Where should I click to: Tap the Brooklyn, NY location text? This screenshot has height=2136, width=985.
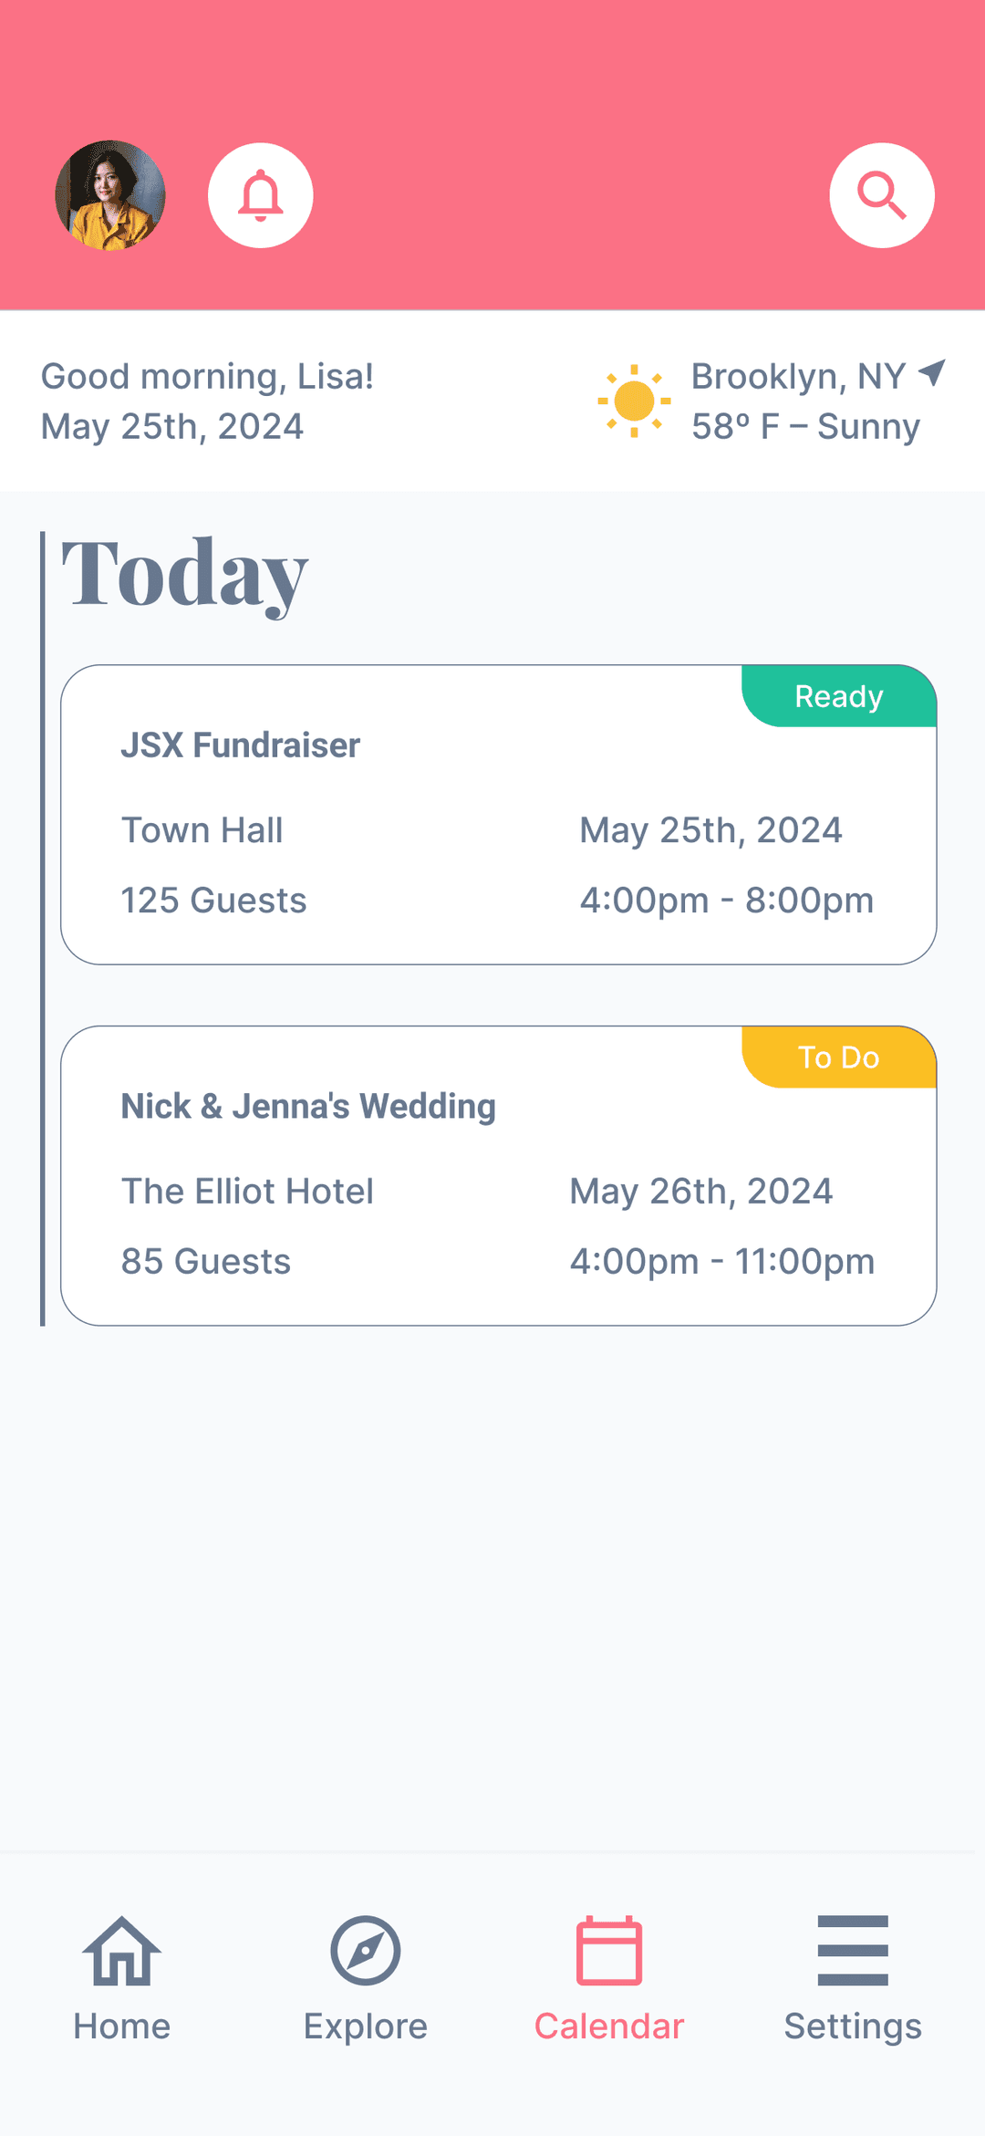pos(798,376)
